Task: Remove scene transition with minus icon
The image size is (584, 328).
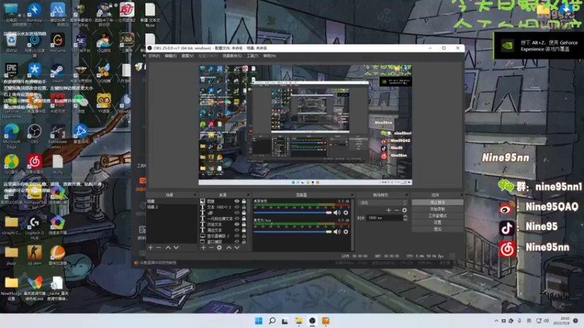Action: click(x=396, y=211)
